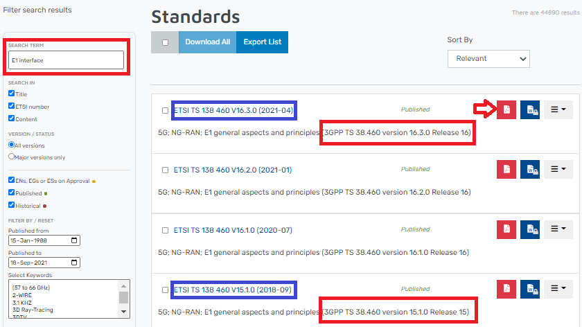Open the Sort By Relevant dropdown
582x327 pixels.
coord(488,59)
